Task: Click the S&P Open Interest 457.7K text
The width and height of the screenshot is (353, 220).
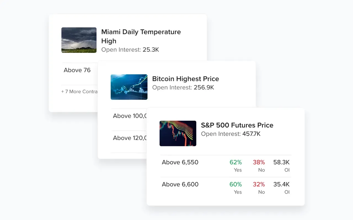Action: (231, 134)
